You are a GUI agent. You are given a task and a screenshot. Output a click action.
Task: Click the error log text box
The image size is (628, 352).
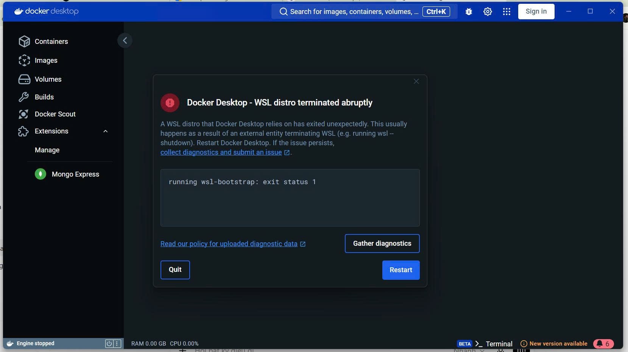point(290,198)
